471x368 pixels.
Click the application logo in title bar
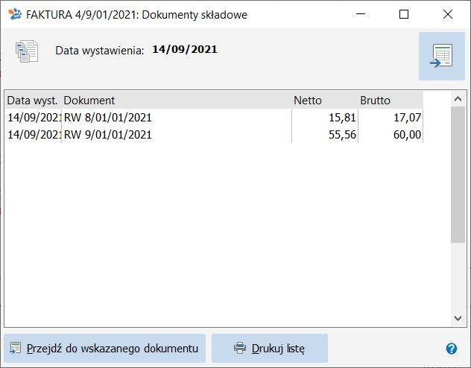coord(14,14)
